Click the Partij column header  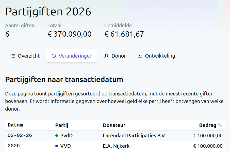tap(62, 125)
